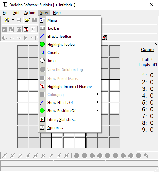Toggle the Highlight Toolbar menu item
Screen dimensions: 159x172
[70, 45]
